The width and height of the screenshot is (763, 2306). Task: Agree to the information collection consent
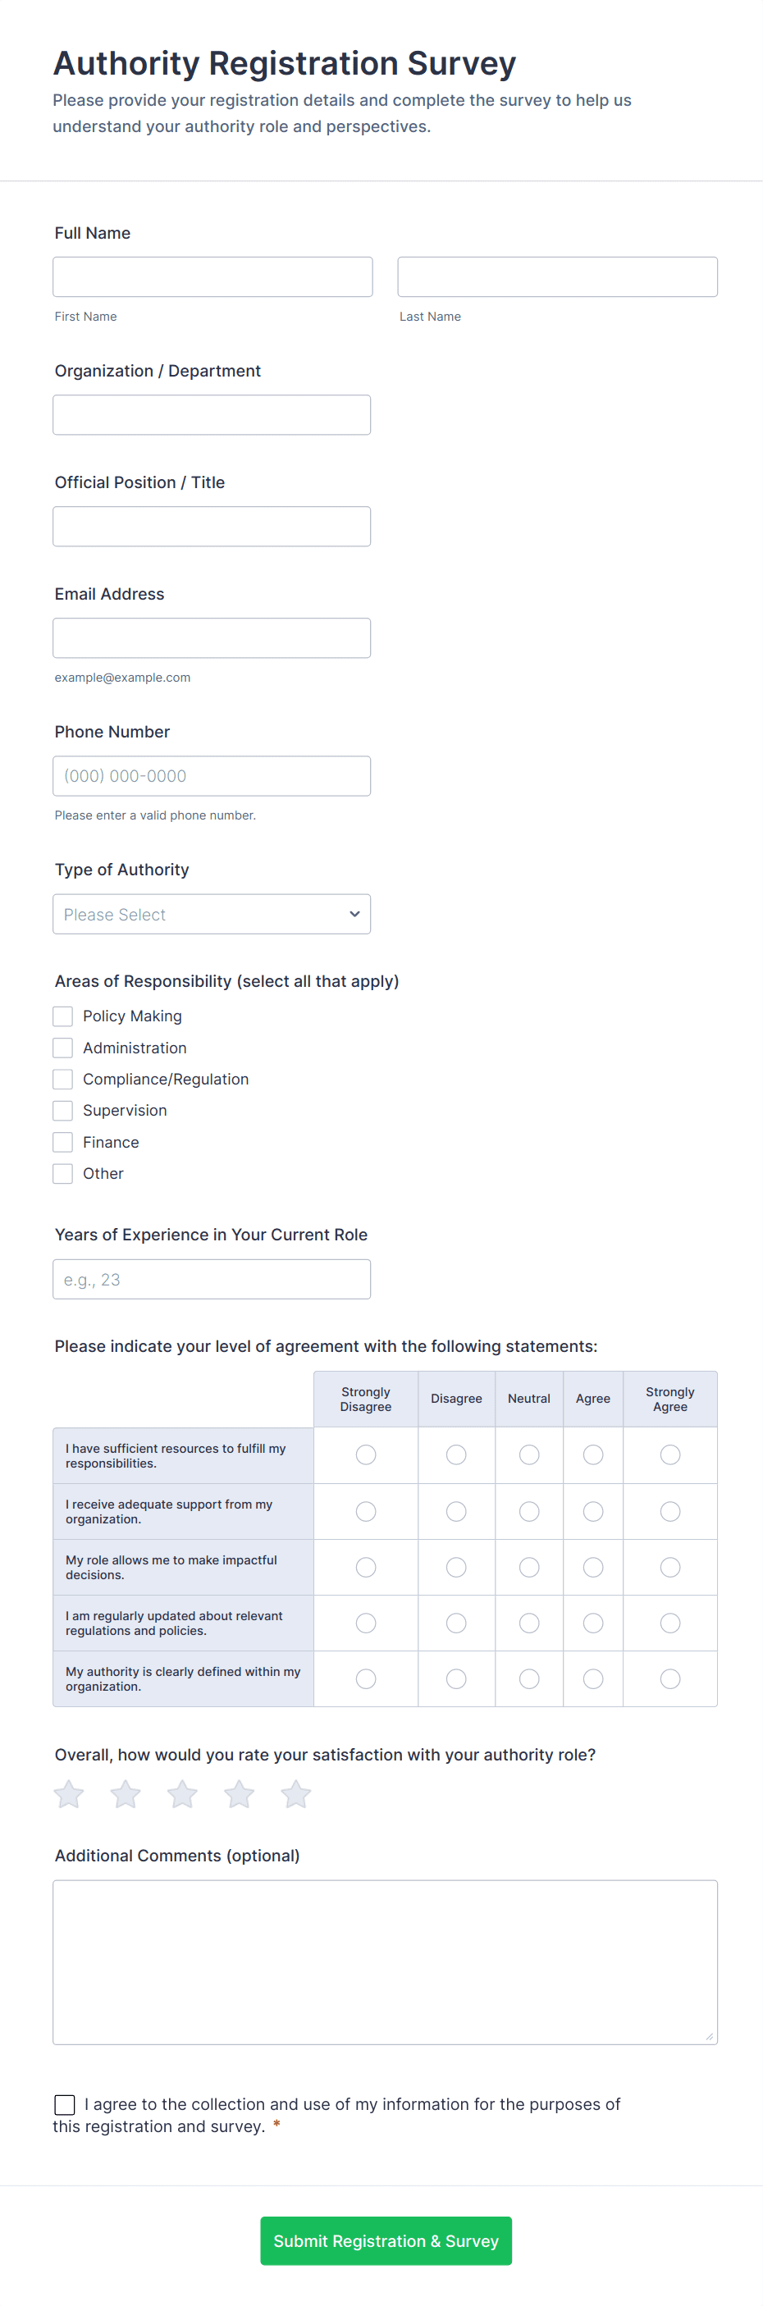tap(64, 2104)
